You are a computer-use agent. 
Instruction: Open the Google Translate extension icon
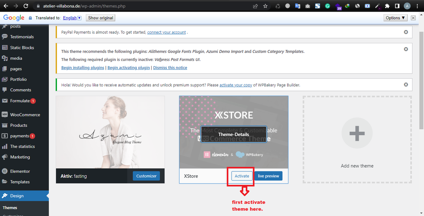[298, 6]
